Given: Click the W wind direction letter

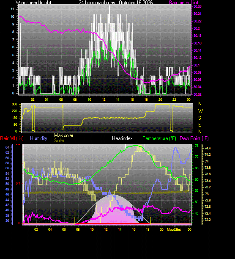Looking at the screenshot, I should point(200,111).
